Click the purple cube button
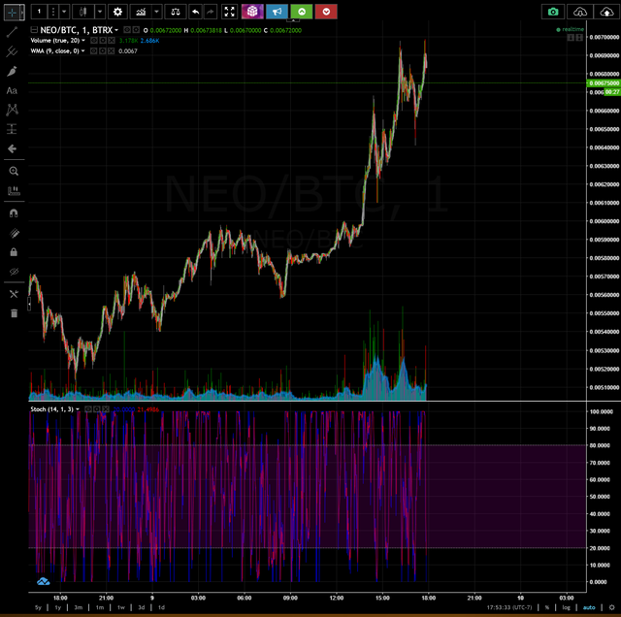The width and height of the screenshot is (621, 617). pyautogui.click(x=252, y=12)
